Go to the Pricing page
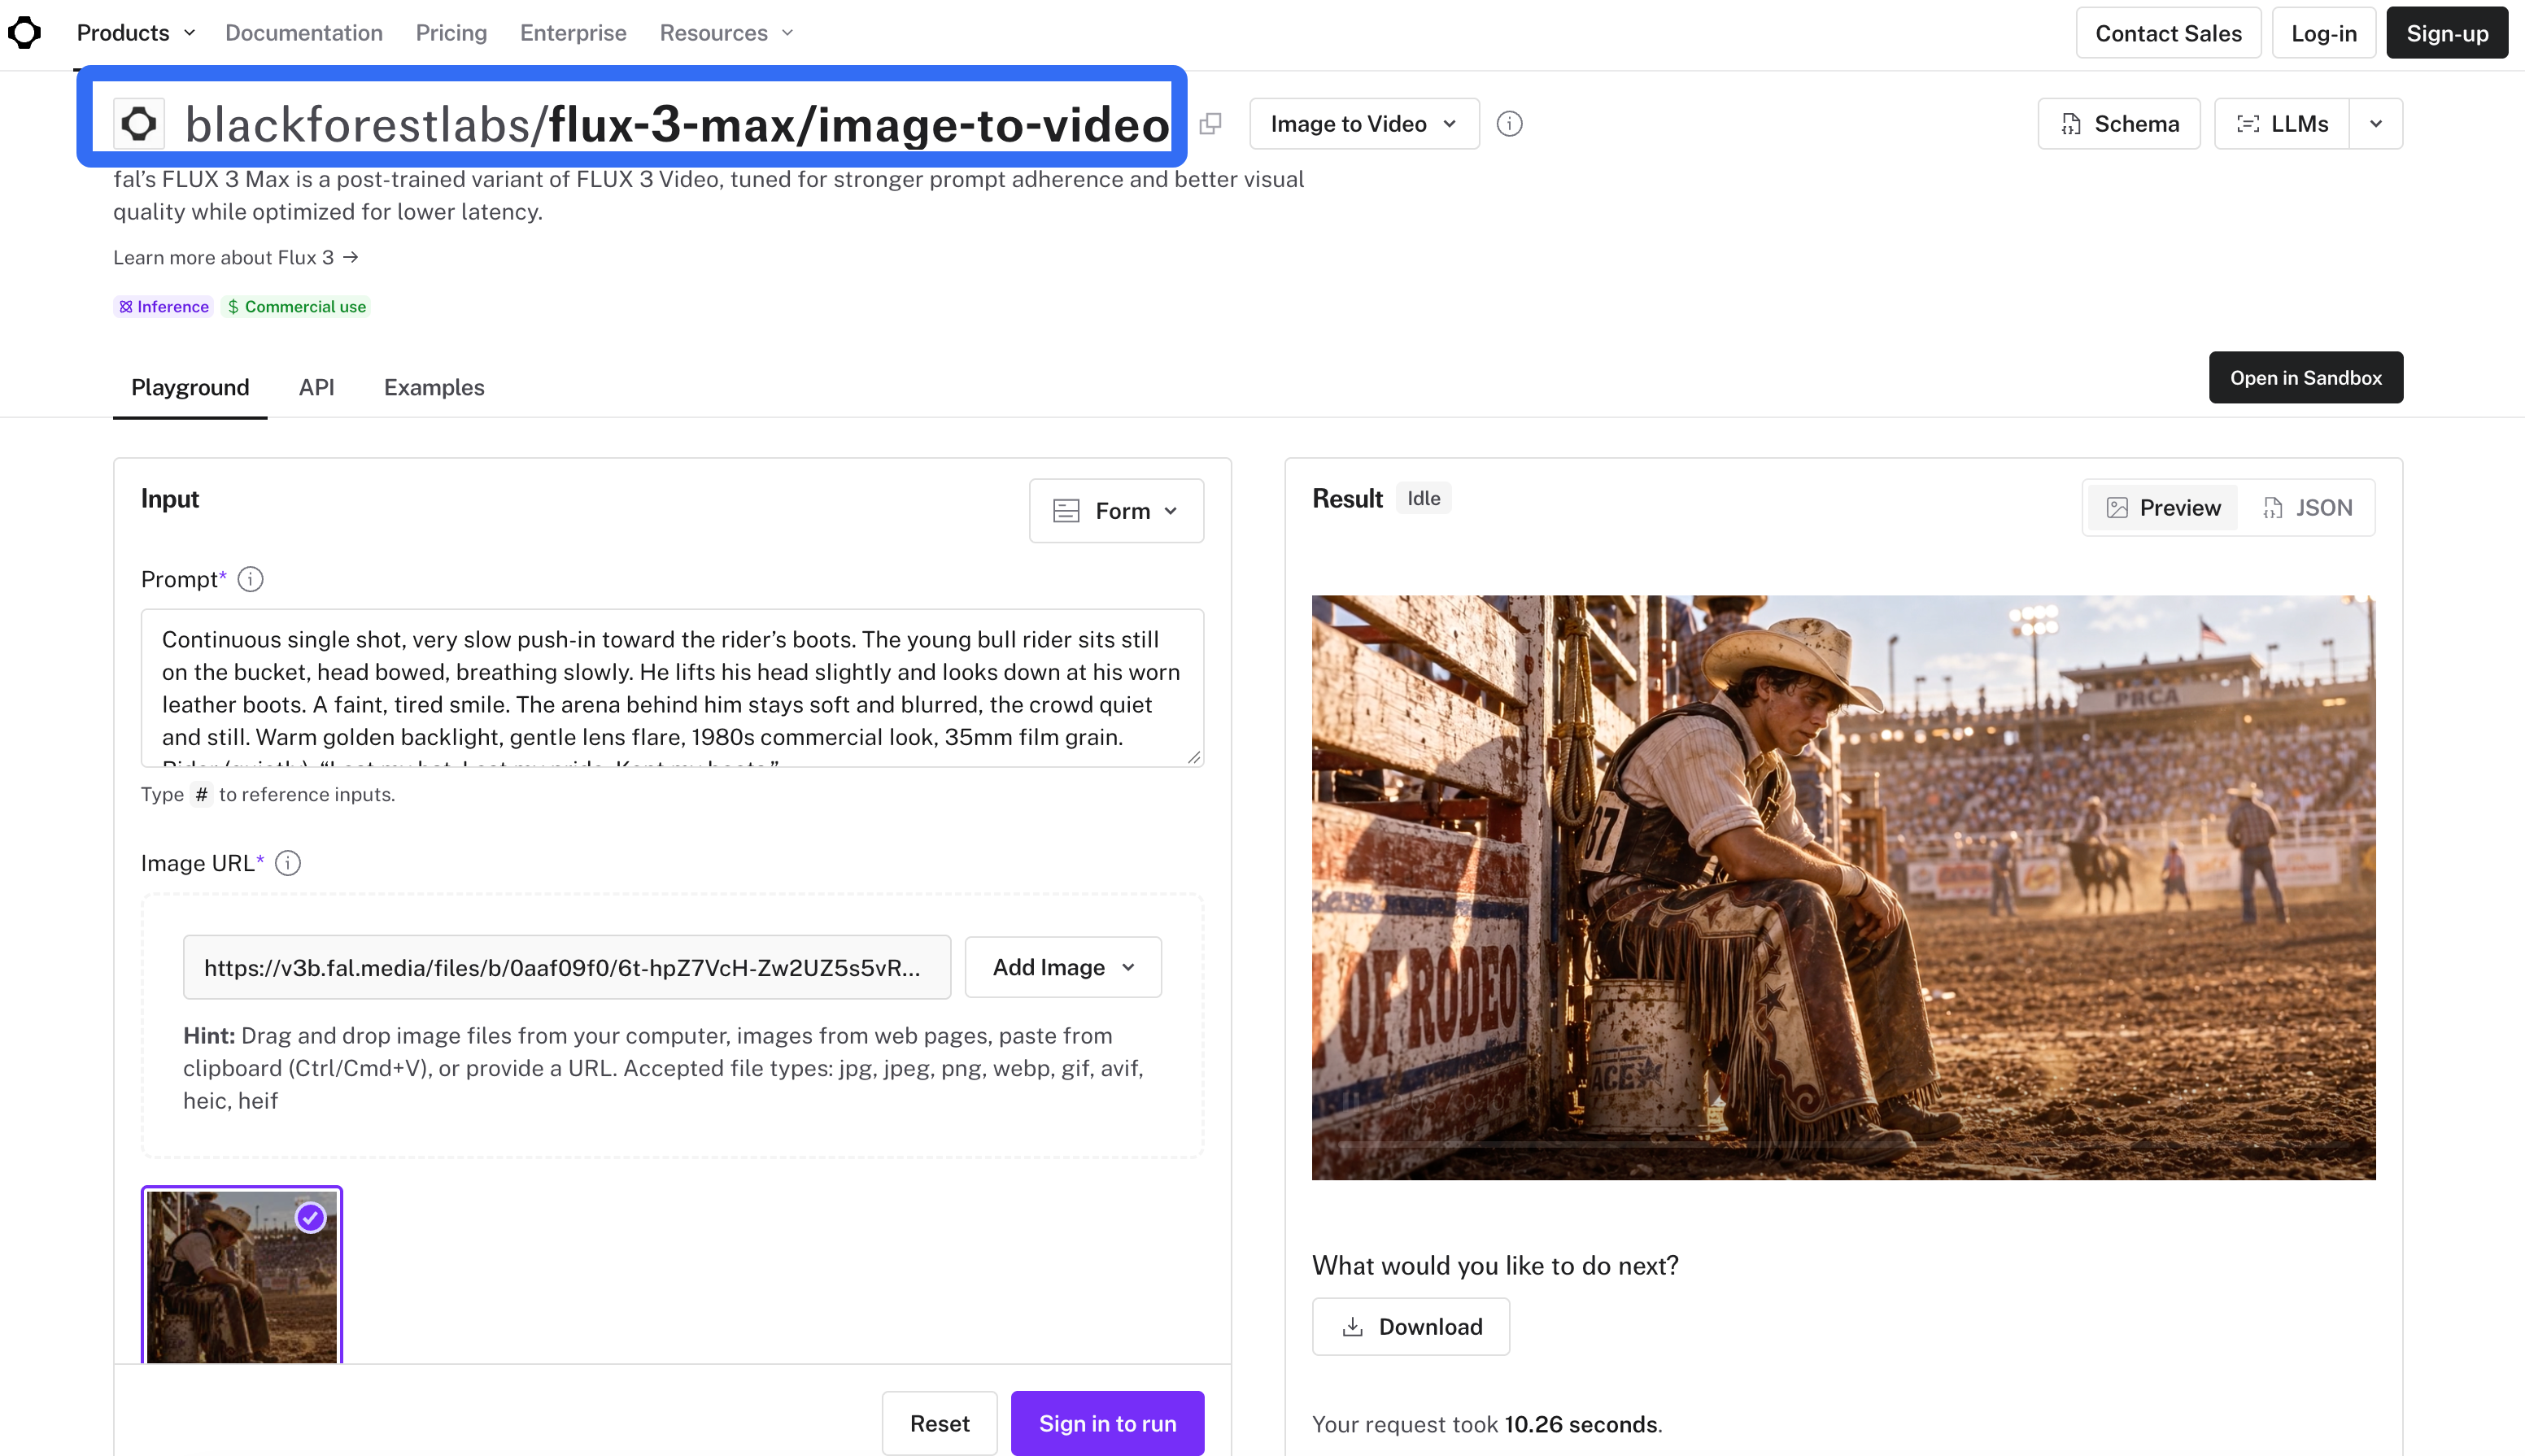The height and width of the screenshot is (1456, 2525). pos(451,33)
